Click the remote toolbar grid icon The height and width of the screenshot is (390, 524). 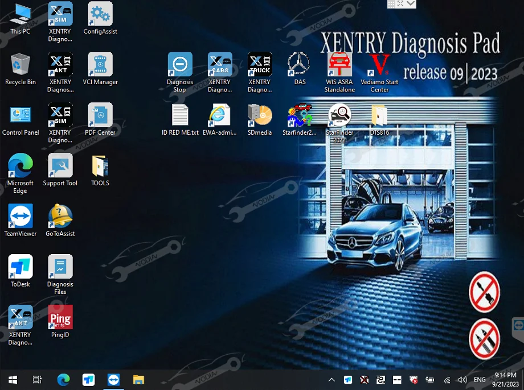pos(391,4)
